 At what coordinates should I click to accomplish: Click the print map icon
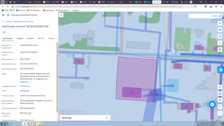(x=220, y=50)
